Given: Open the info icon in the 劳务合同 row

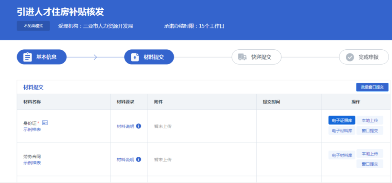Looking at the screenshot, I should tap(138, 159).
